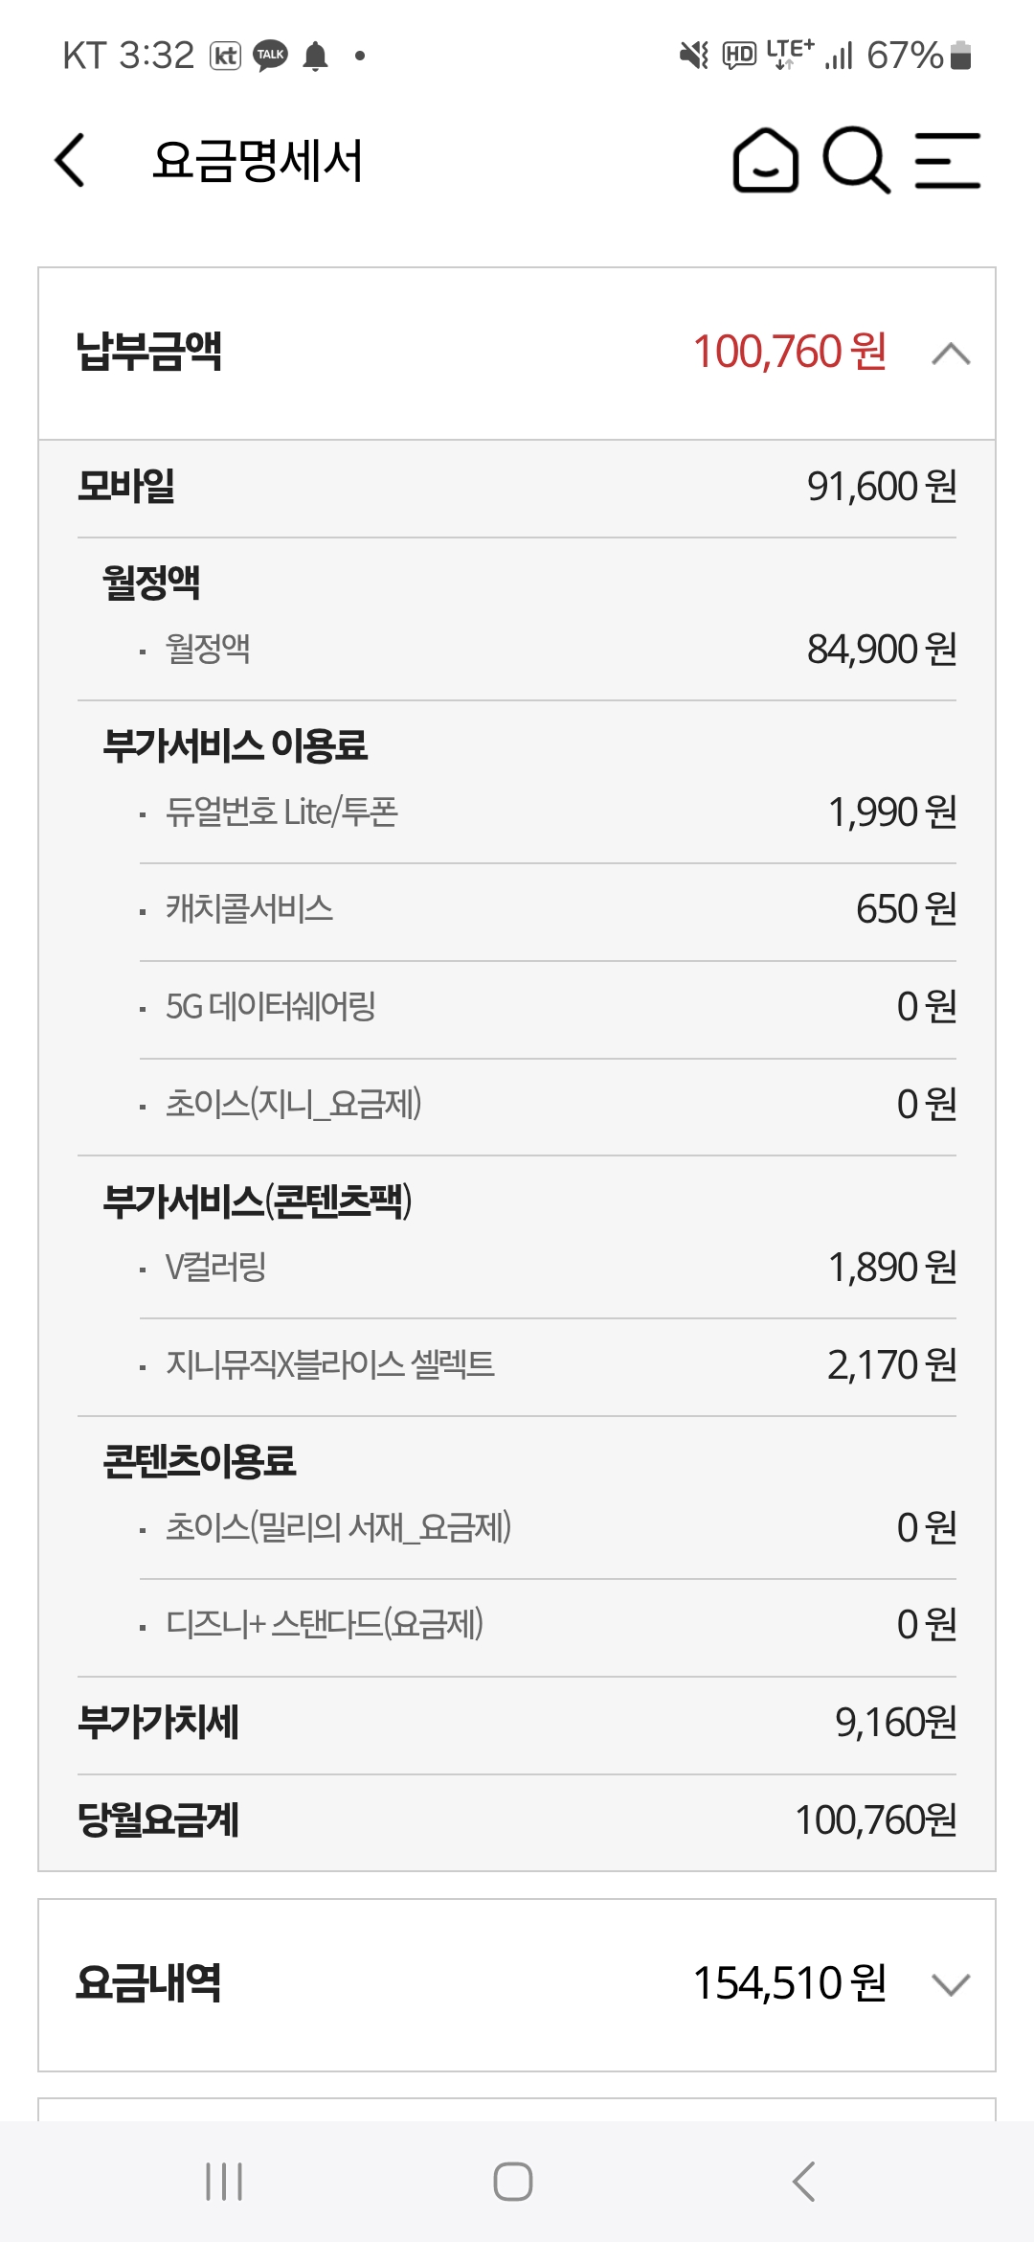Viewport: 1034px width, 2242px height.
Task: Expand the 요금내역 section chevron
Action: [950, 1984]
